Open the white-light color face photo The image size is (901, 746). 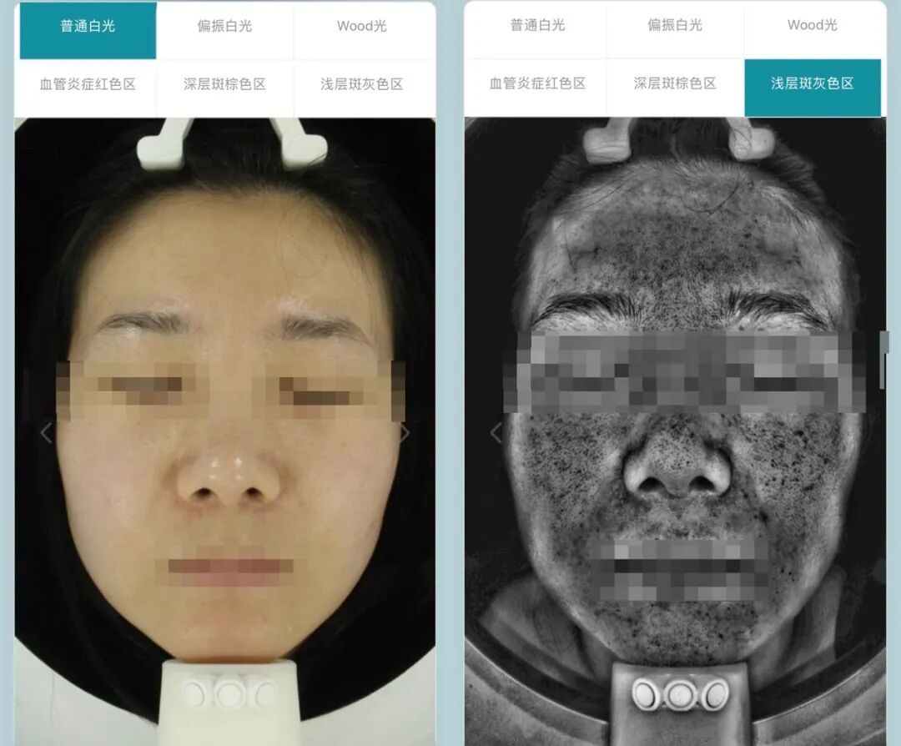tap(224, 431)
